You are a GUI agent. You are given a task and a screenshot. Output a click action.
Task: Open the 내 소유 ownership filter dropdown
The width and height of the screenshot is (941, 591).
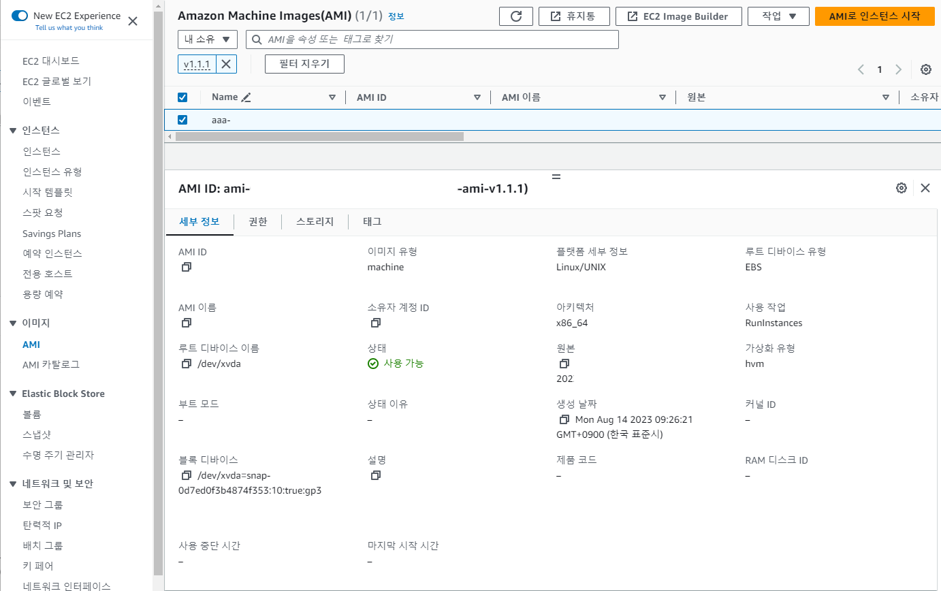click(x=208, y=39)
